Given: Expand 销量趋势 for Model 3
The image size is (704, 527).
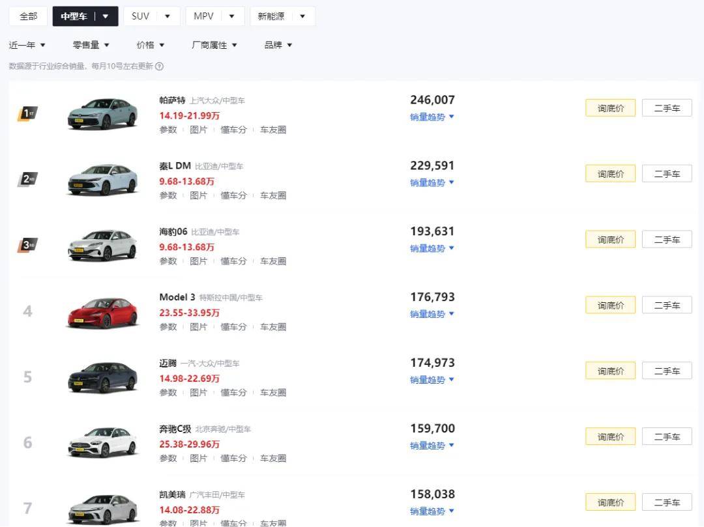Looking at the screenshot, I should 432,314.
